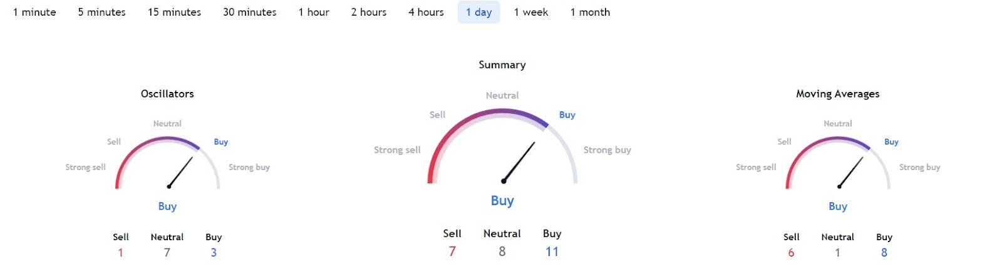Image resolution: width=1002 pixels, height=279 pixels.
Task: Switch to the 1 hour timeframe
Action: tap(314, 13)
